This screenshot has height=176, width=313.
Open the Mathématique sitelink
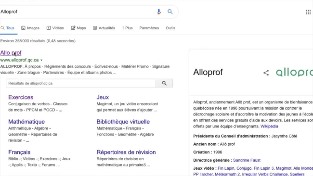(x=26, y=122)
